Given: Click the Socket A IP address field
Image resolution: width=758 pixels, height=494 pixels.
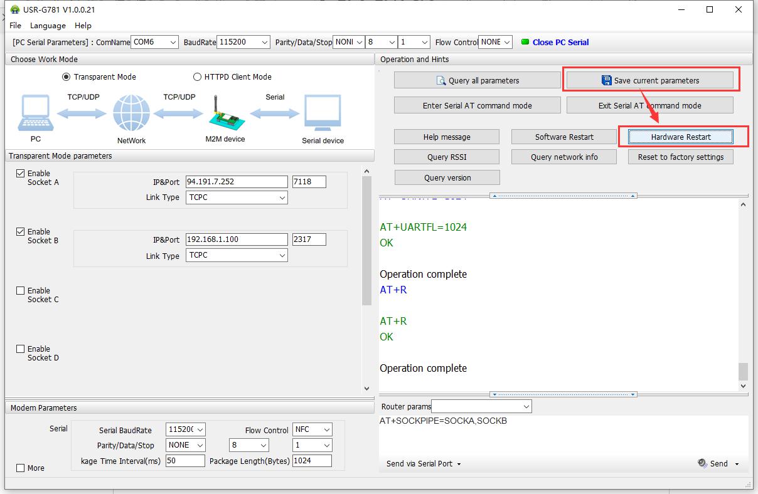Looking at the screenshot, I should coord(237,182).
